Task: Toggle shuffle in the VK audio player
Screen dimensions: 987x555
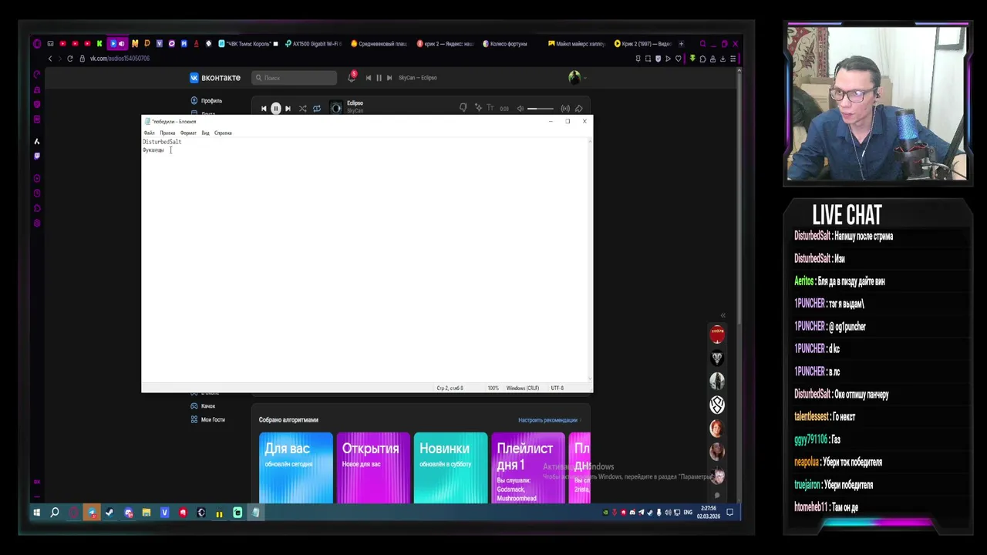Action: [302, 109]
